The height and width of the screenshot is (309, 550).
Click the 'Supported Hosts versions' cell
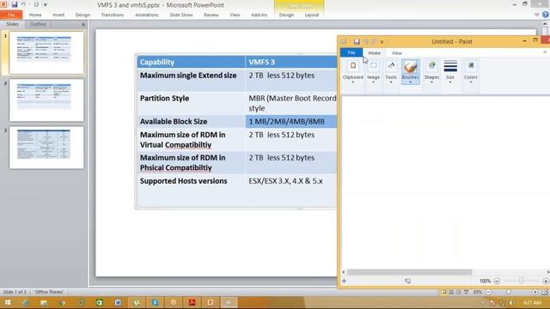pyautogui.click(x=191, y=191)
